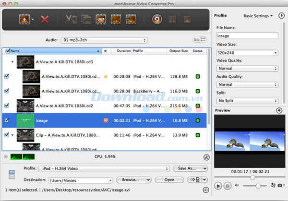Mute preview using the speaker icon

(237, 185)
